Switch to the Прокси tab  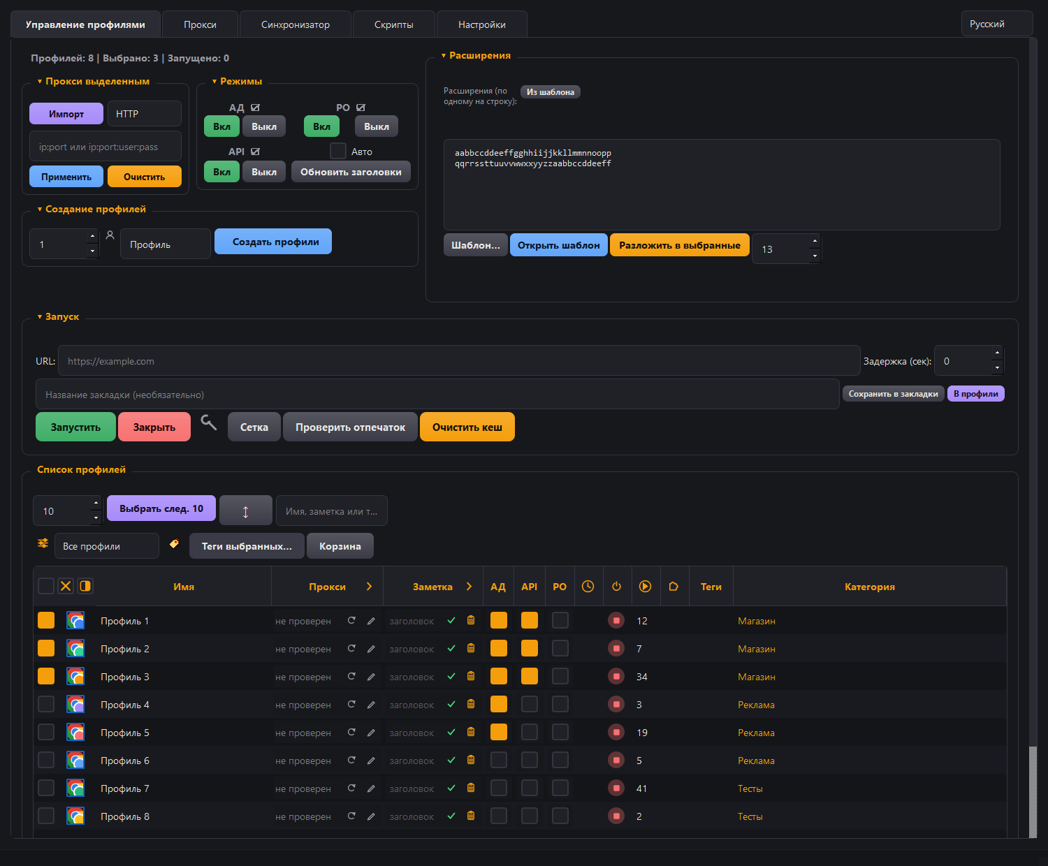click(x=200, y=24)
